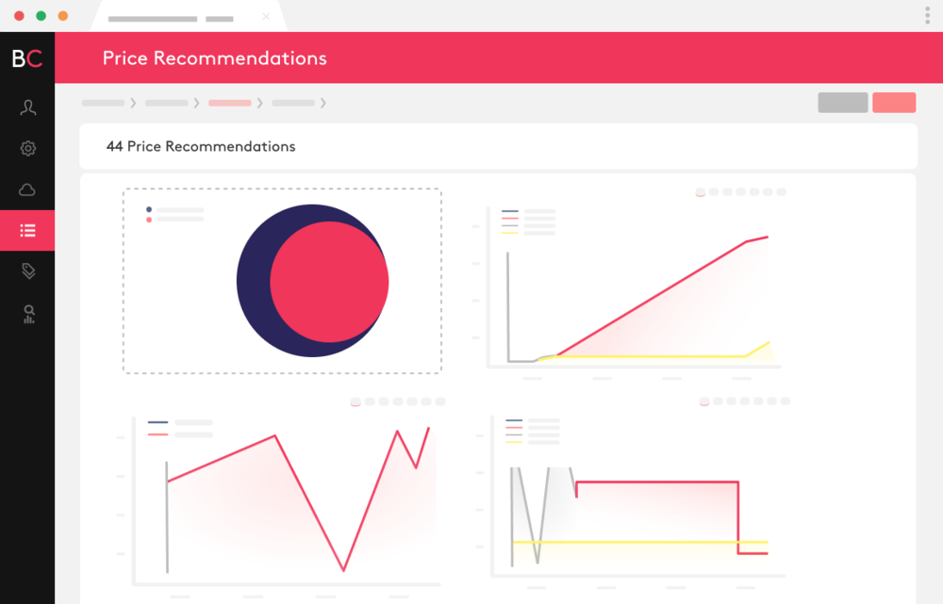Screen dimensions: 943x604
Task: Open the user profile sidebar icon
Action: [x=27, y=107]
